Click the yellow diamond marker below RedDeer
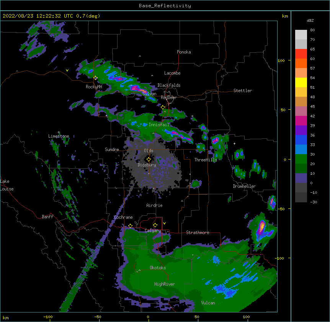330x322 pixels. pos(163,107)
